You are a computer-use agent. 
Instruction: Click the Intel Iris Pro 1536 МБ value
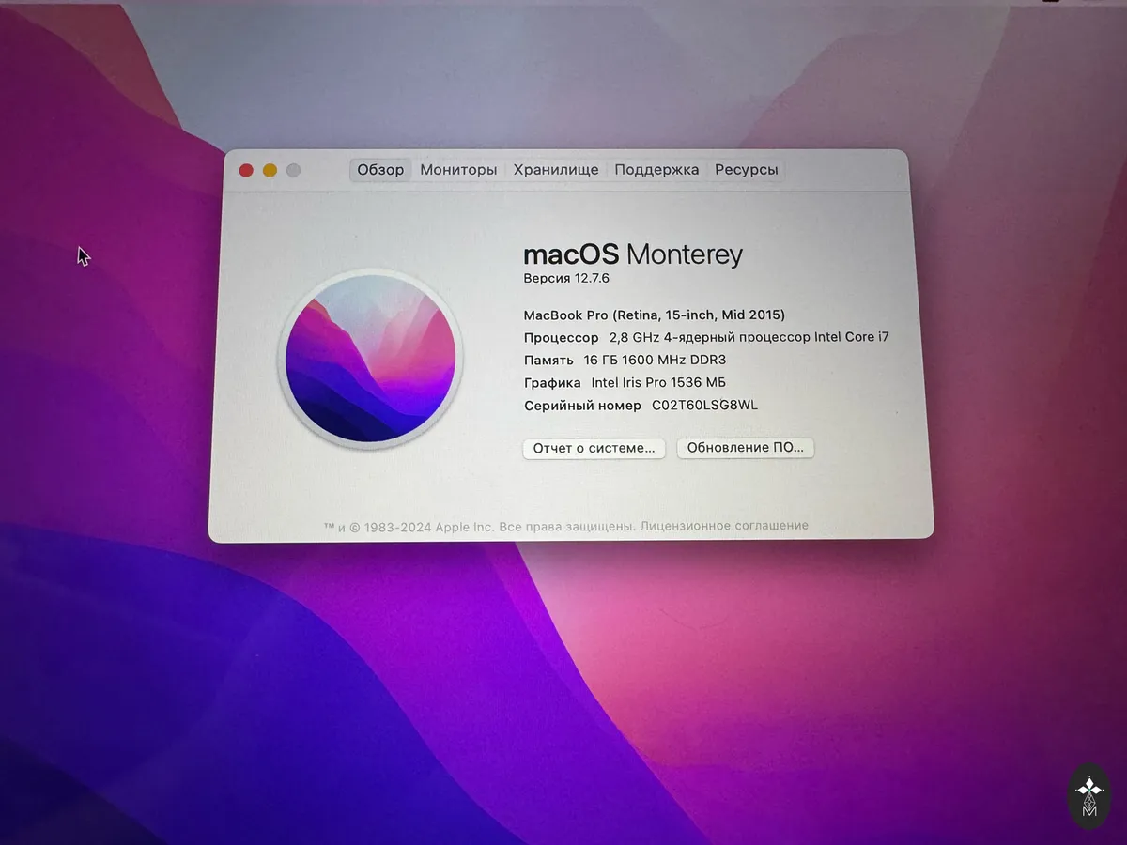658,382
